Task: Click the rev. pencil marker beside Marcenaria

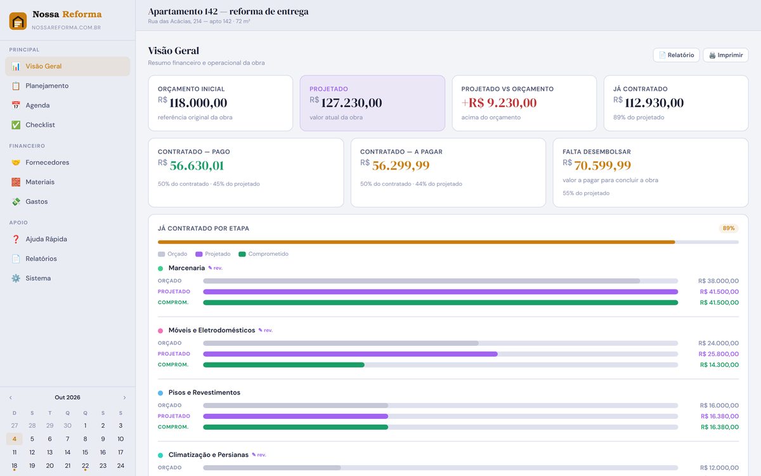Action: click(215, 268)
